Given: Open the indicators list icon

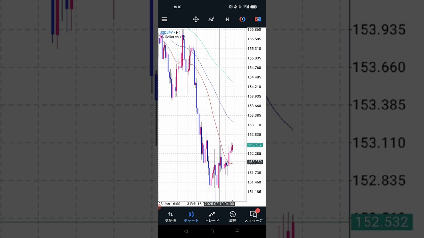Looking at the screenshot, I should 211,20.
